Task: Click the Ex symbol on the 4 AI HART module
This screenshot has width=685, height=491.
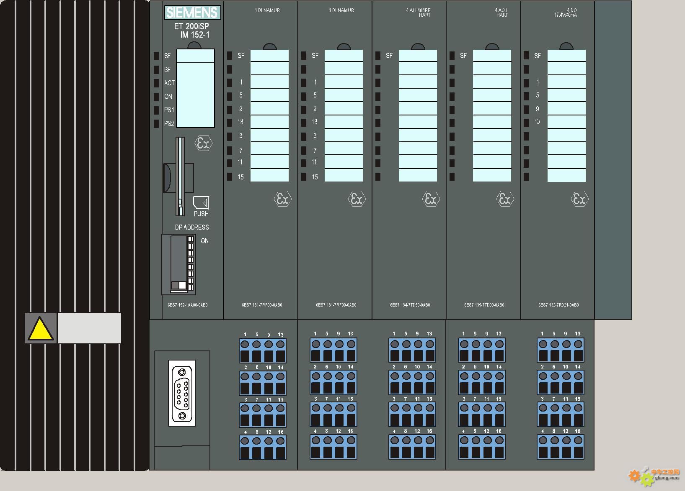Action: [x=431, y=199]
